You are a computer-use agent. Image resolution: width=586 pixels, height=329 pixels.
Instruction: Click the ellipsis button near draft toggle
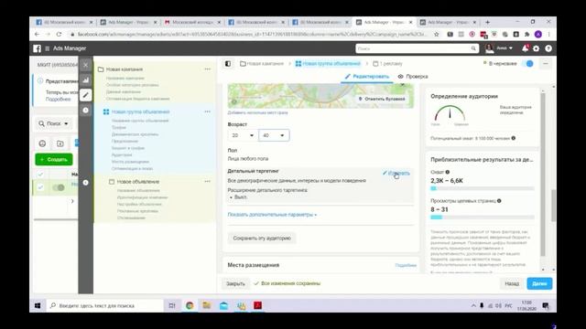(x=546, y=64)
